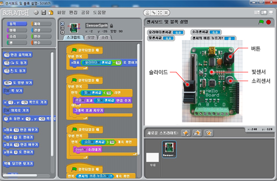Click the x좌표 0 로 정하기 palette block
277x181 pixels.
(x=19, y=138)
